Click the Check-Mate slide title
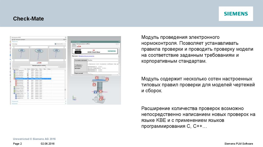The image size is (263, 147). [29, 19]
